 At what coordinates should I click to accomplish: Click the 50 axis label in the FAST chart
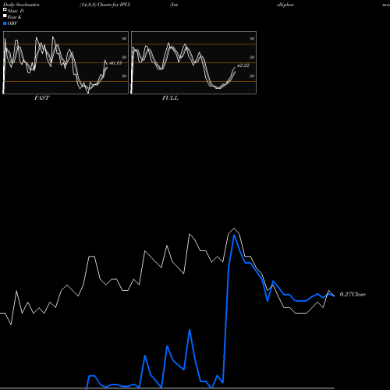pos(124,57)
